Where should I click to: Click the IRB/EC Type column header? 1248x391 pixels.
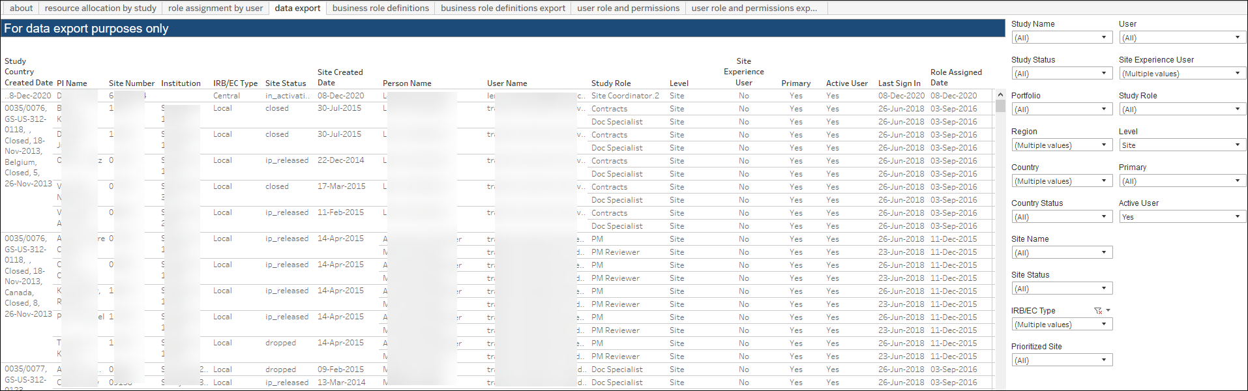(x=235, y=83)
